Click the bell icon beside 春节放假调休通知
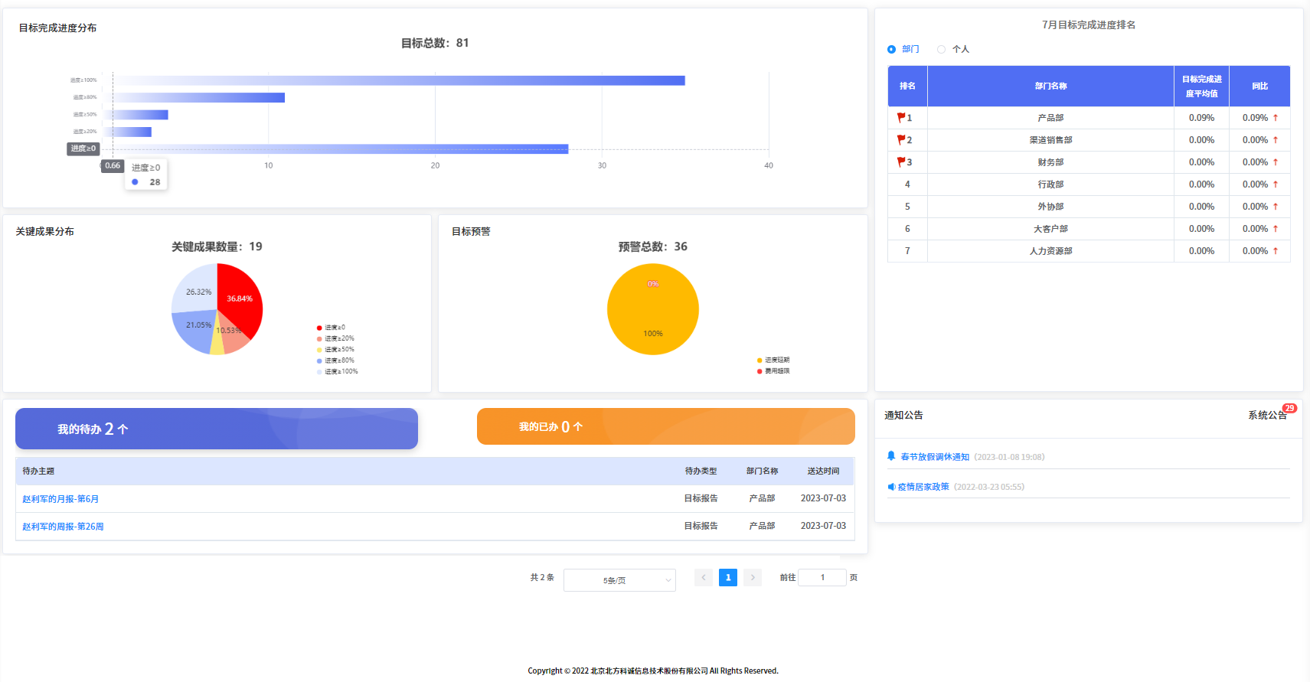The width and height of the screenshot is (1310, 682). pyautogui.click(x=891, y=456)
